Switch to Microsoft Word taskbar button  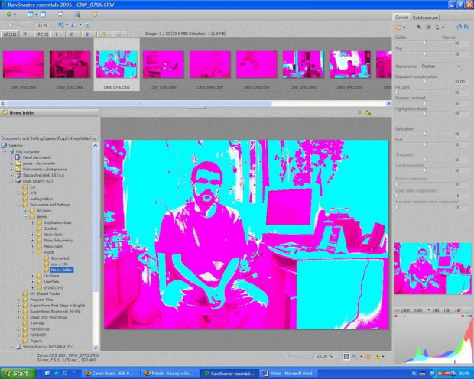(287, 374)
